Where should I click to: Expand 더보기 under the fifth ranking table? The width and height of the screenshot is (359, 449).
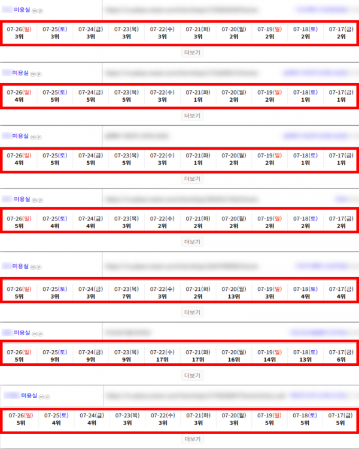[x=192, y=312]
